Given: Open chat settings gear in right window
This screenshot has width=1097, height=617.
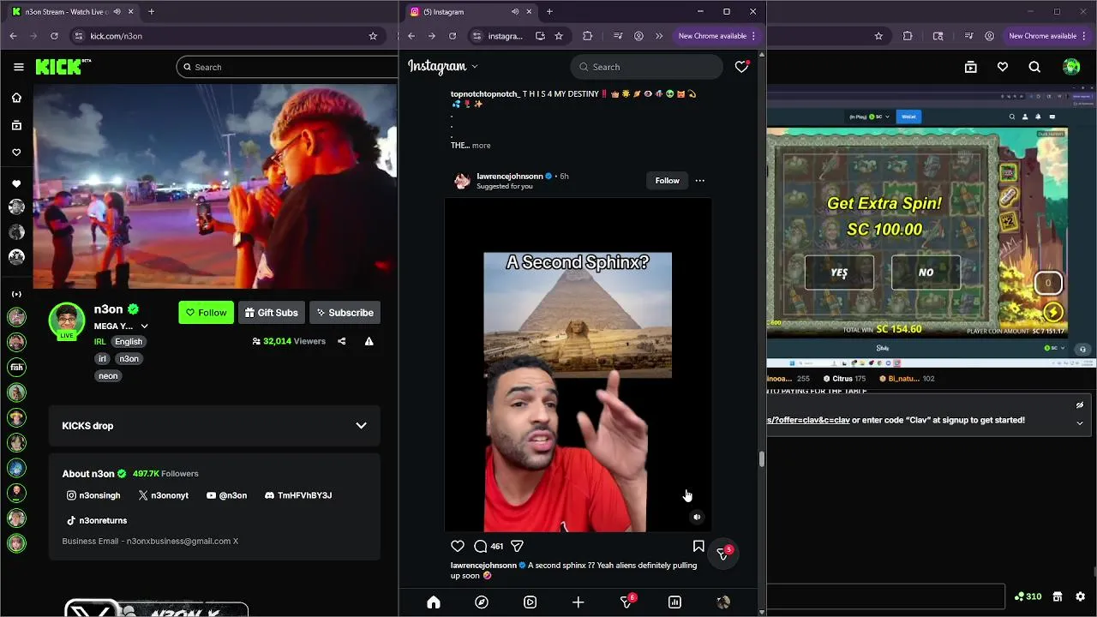Looking at the screenshot, I should click(x=1080, y=596).
